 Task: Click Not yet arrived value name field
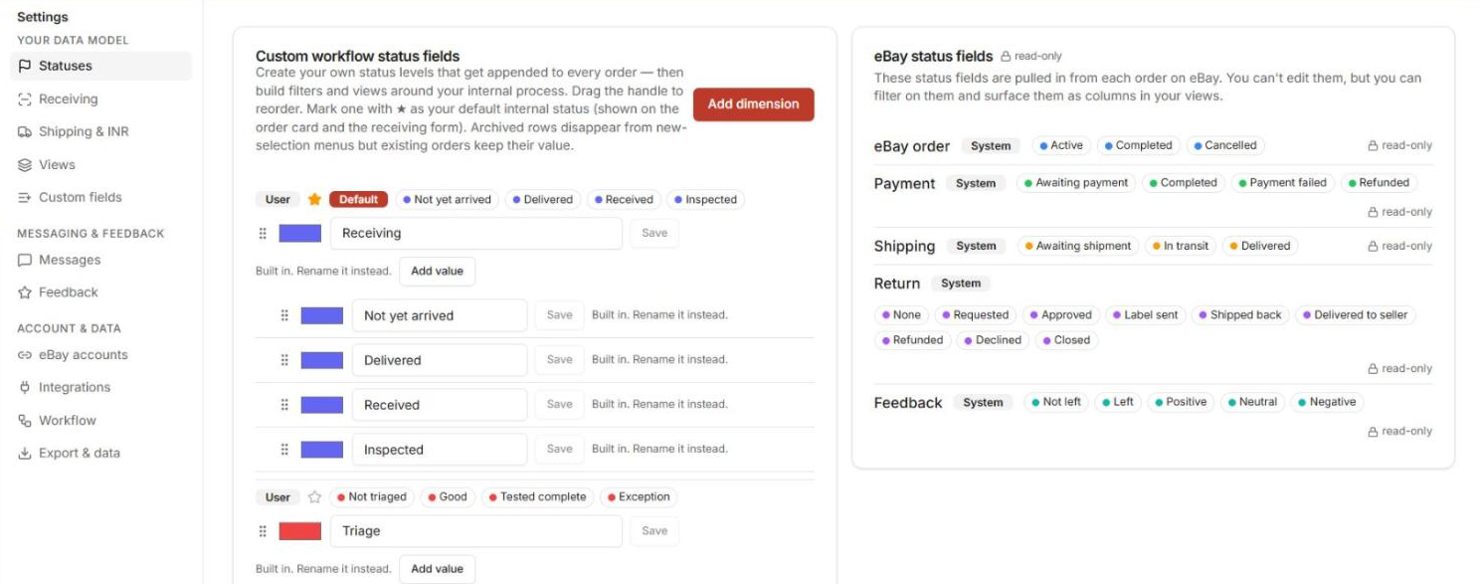[x=440, y=315]
